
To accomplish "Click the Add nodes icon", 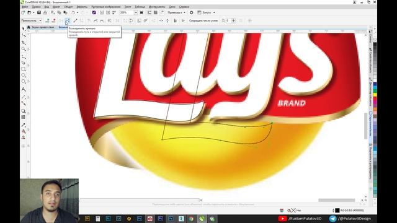I will tap(48, 20).
